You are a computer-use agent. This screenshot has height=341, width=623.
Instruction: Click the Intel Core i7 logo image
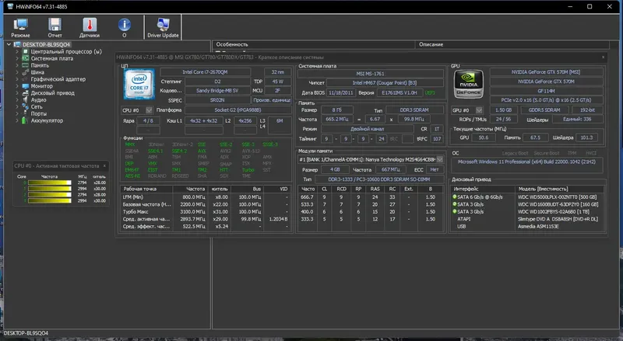tap(139, 84)
